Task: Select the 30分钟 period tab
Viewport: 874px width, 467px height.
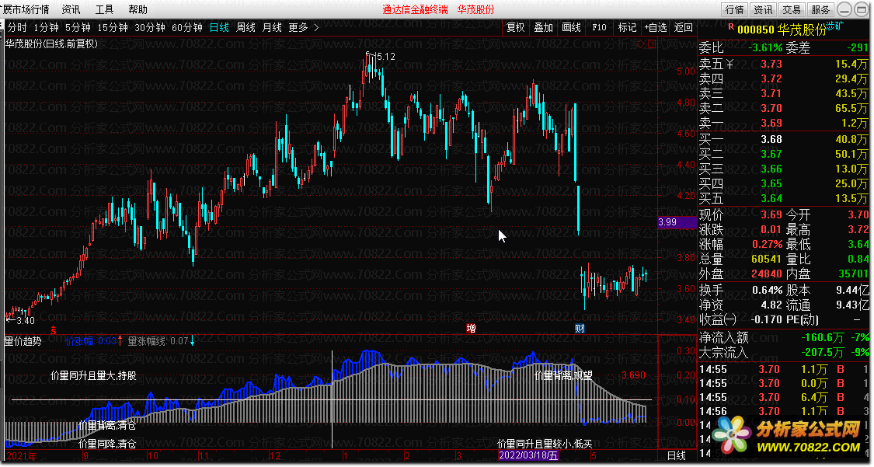Action: (150, 27)
